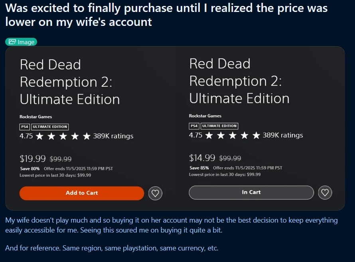Click wishlist heart beside In Cart
The image size is (355, 262).
(325, 193)
